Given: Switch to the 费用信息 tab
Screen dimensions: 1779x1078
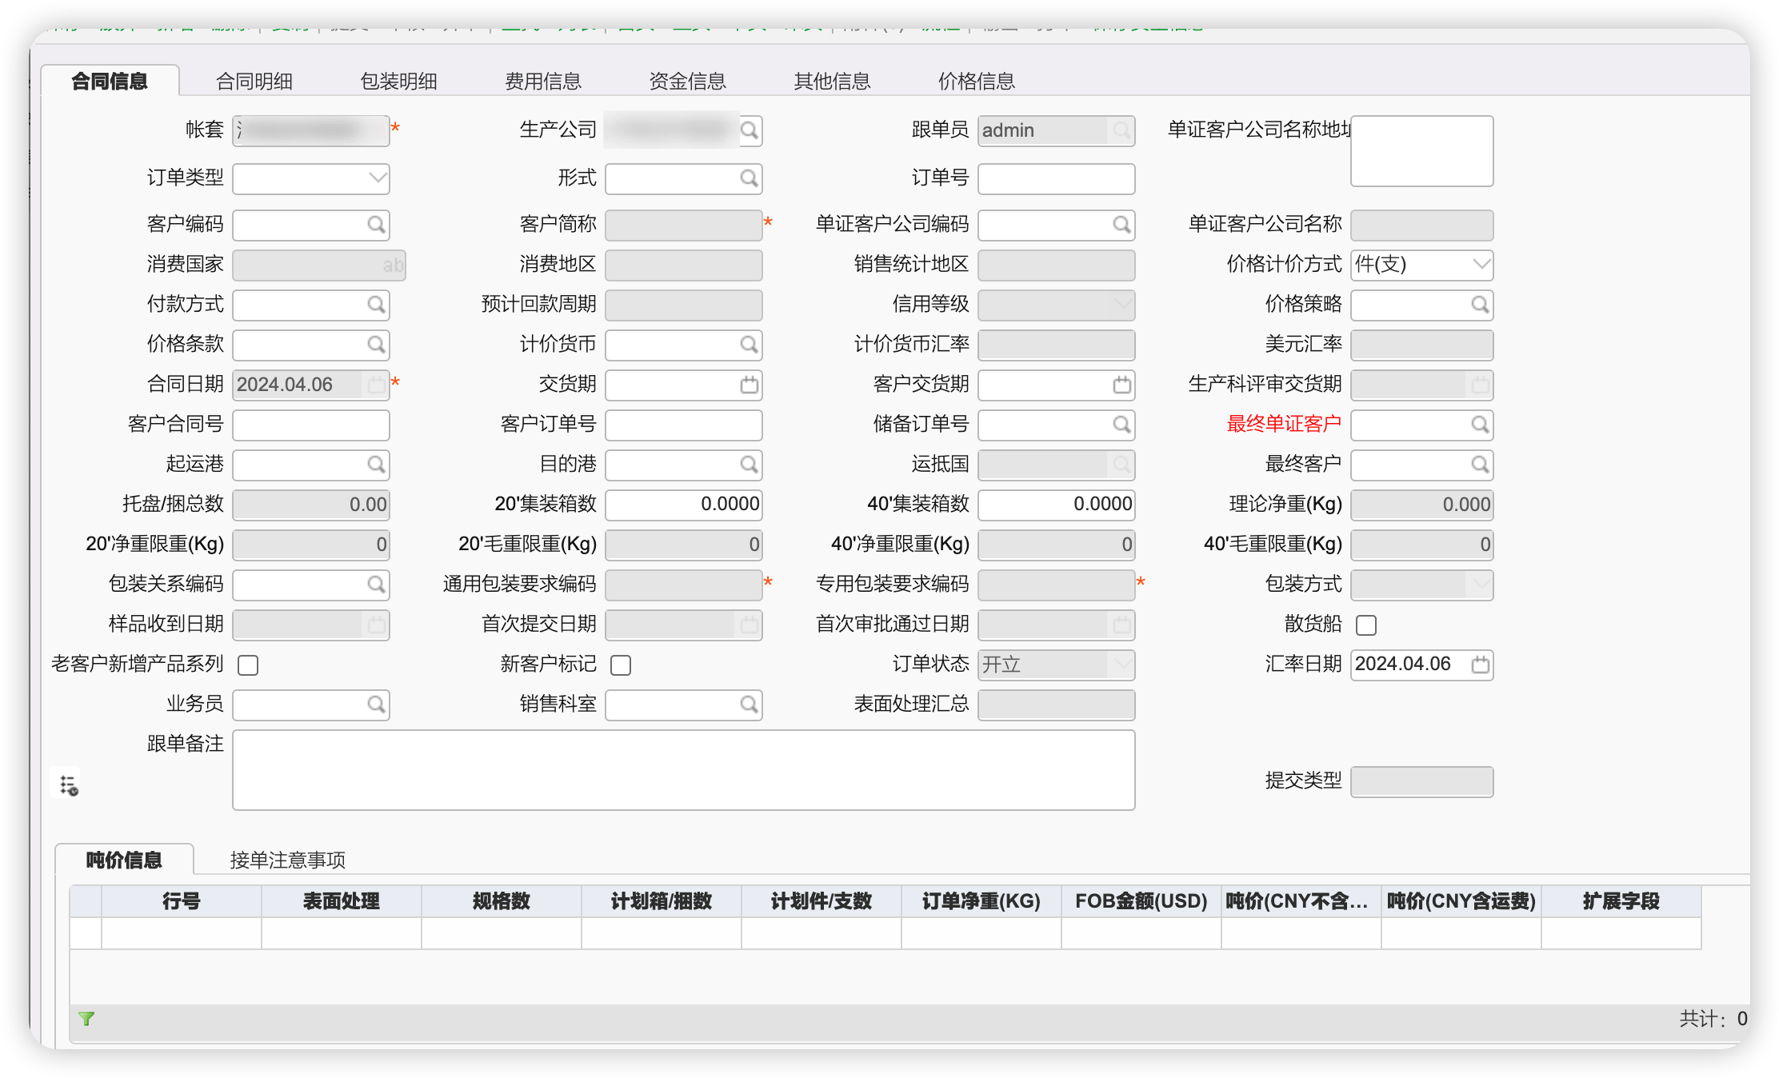Looking at the screenshot, I should [x=543, y=81].
